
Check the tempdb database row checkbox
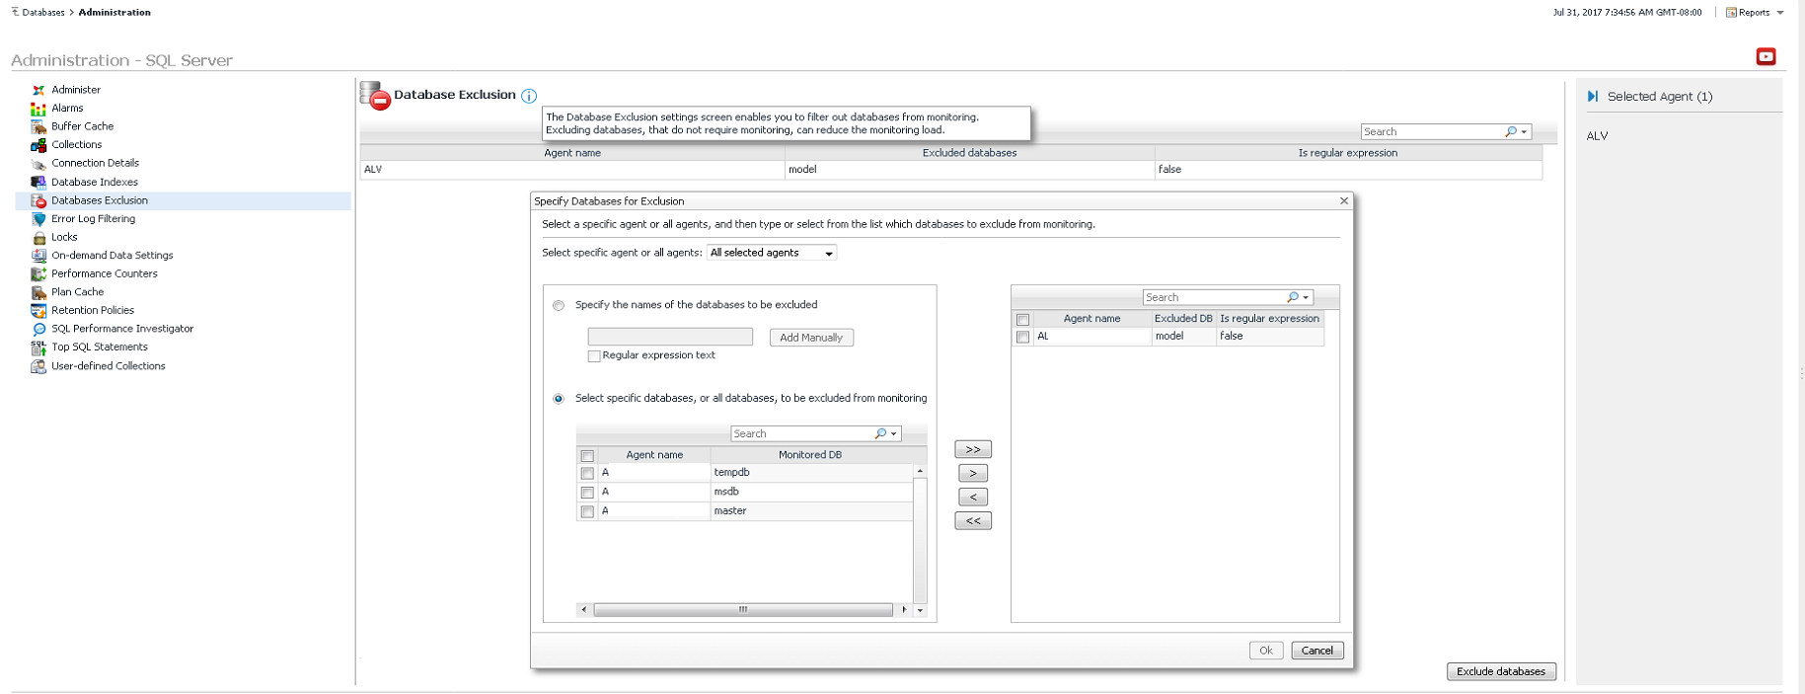(587, 474)
